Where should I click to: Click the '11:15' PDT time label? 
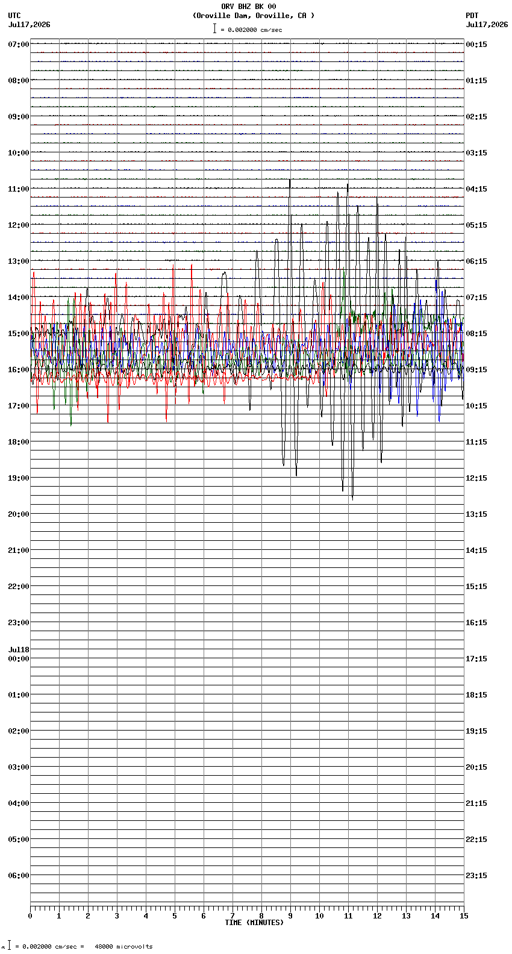click(476, 442)
